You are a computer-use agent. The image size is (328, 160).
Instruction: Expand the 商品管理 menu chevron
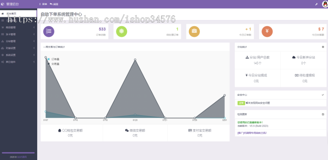click(34, 27)
